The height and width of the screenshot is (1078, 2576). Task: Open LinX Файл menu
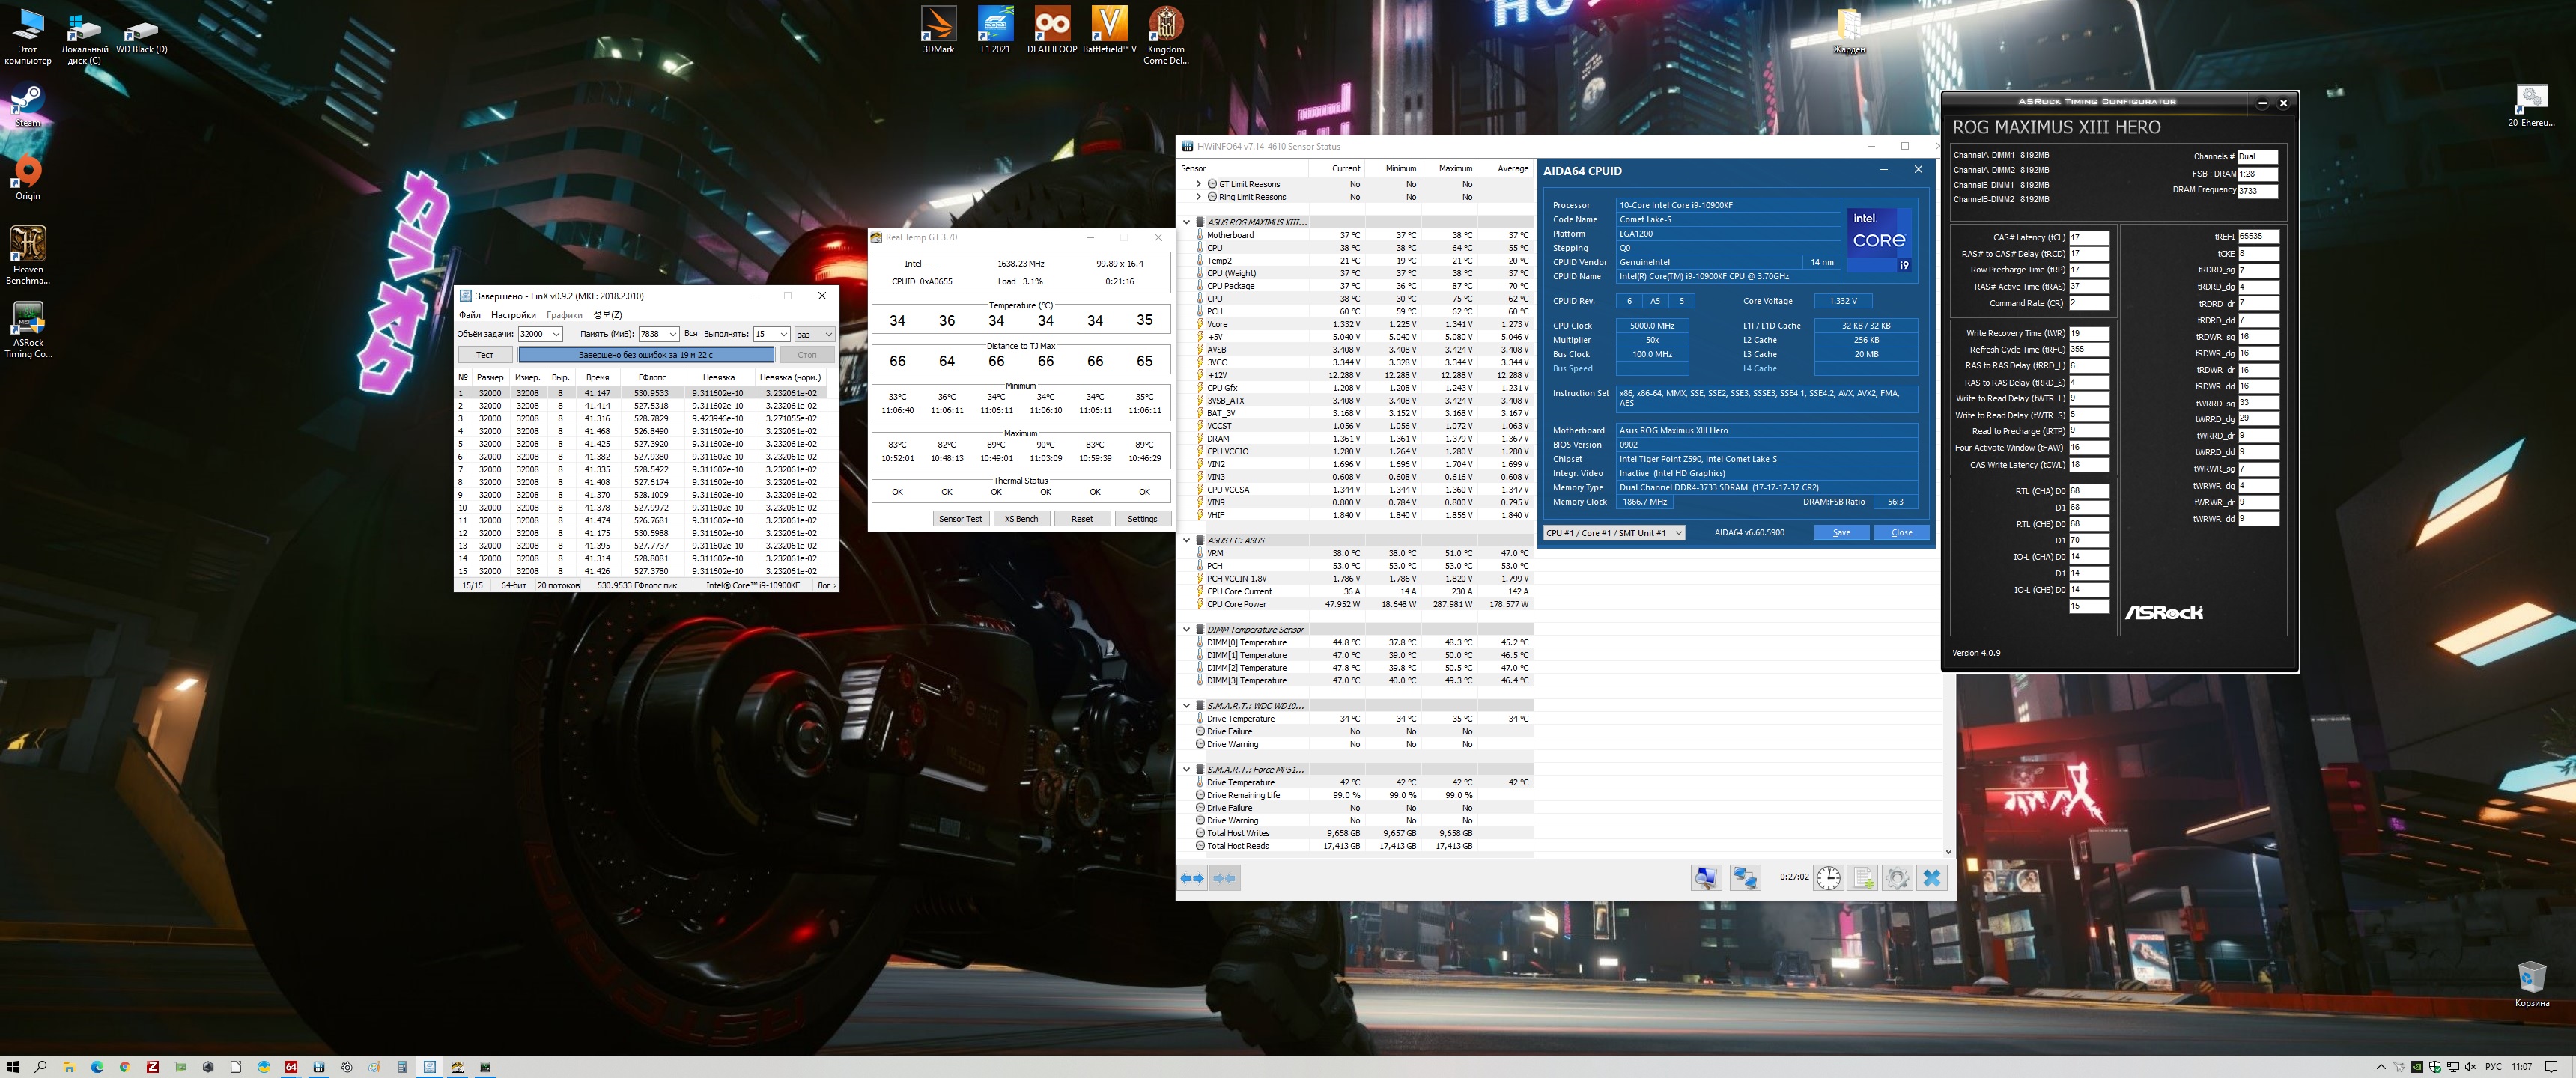(469, 315)
